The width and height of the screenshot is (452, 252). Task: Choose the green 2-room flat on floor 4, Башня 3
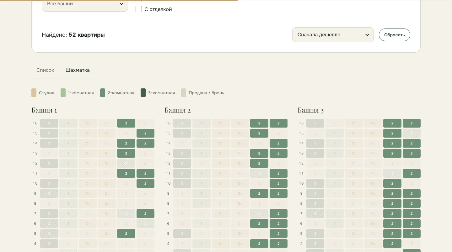[x=392, y=244]
